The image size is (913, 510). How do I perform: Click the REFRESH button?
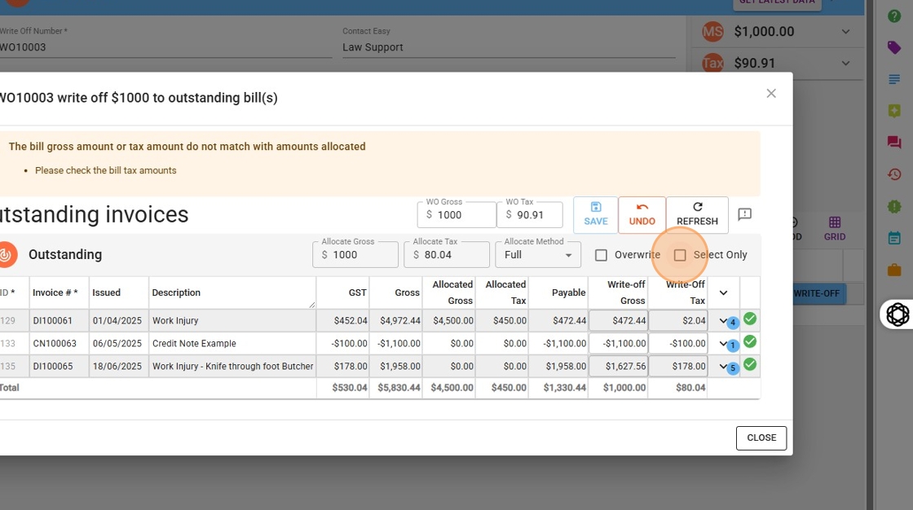(697, 215)
